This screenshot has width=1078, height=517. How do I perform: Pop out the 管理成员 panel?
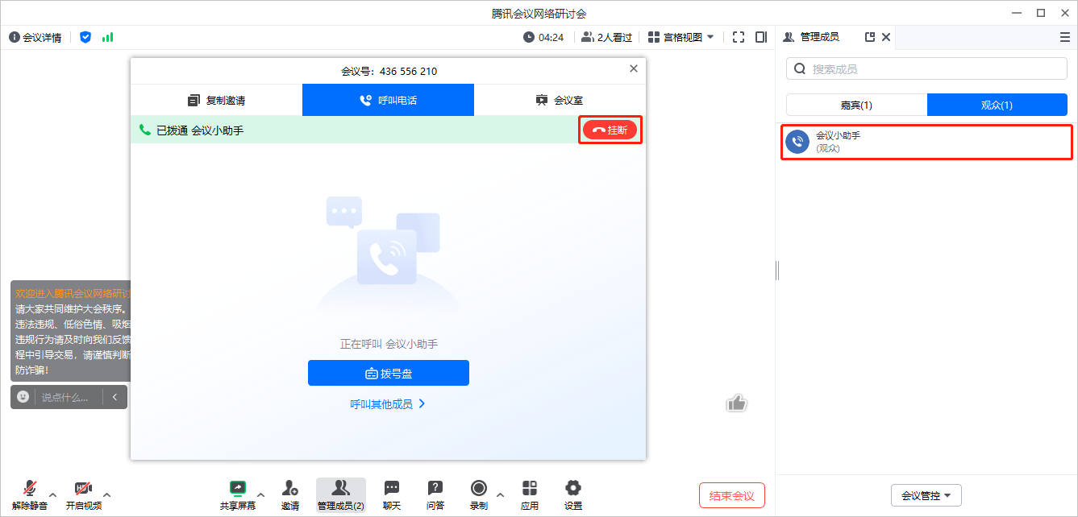[870, 37]
